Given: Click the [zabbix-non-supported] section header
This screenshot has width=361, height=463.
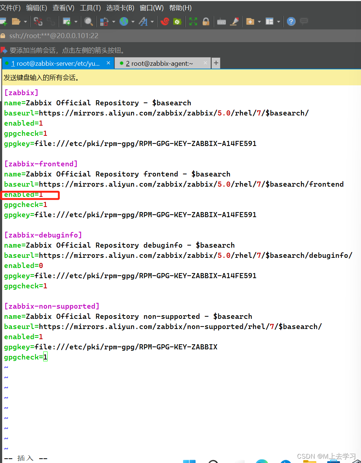Looking at the screenshot, I should click(52, 306).
